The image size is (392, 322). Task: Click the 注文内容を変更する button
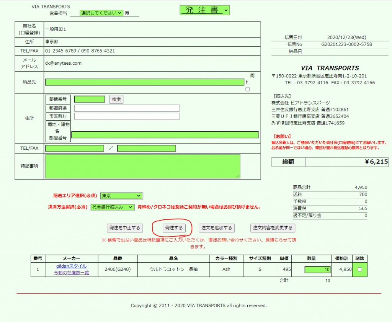click(273, 228)
